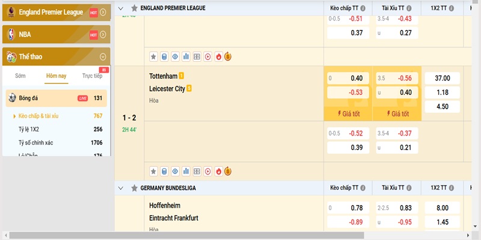Open the pitch view icon above Tottenham
Viewport: 481px width, 240px height.
coord(197,56)
